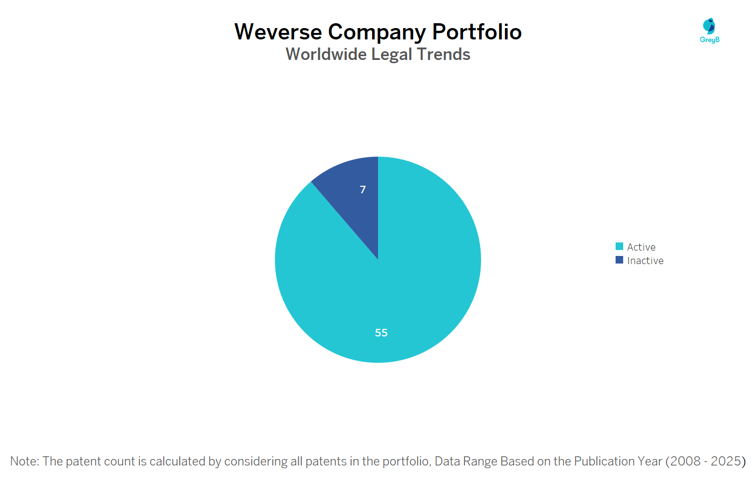
Task: Click the GreyB text under the logo
Action: click(710, 40)
